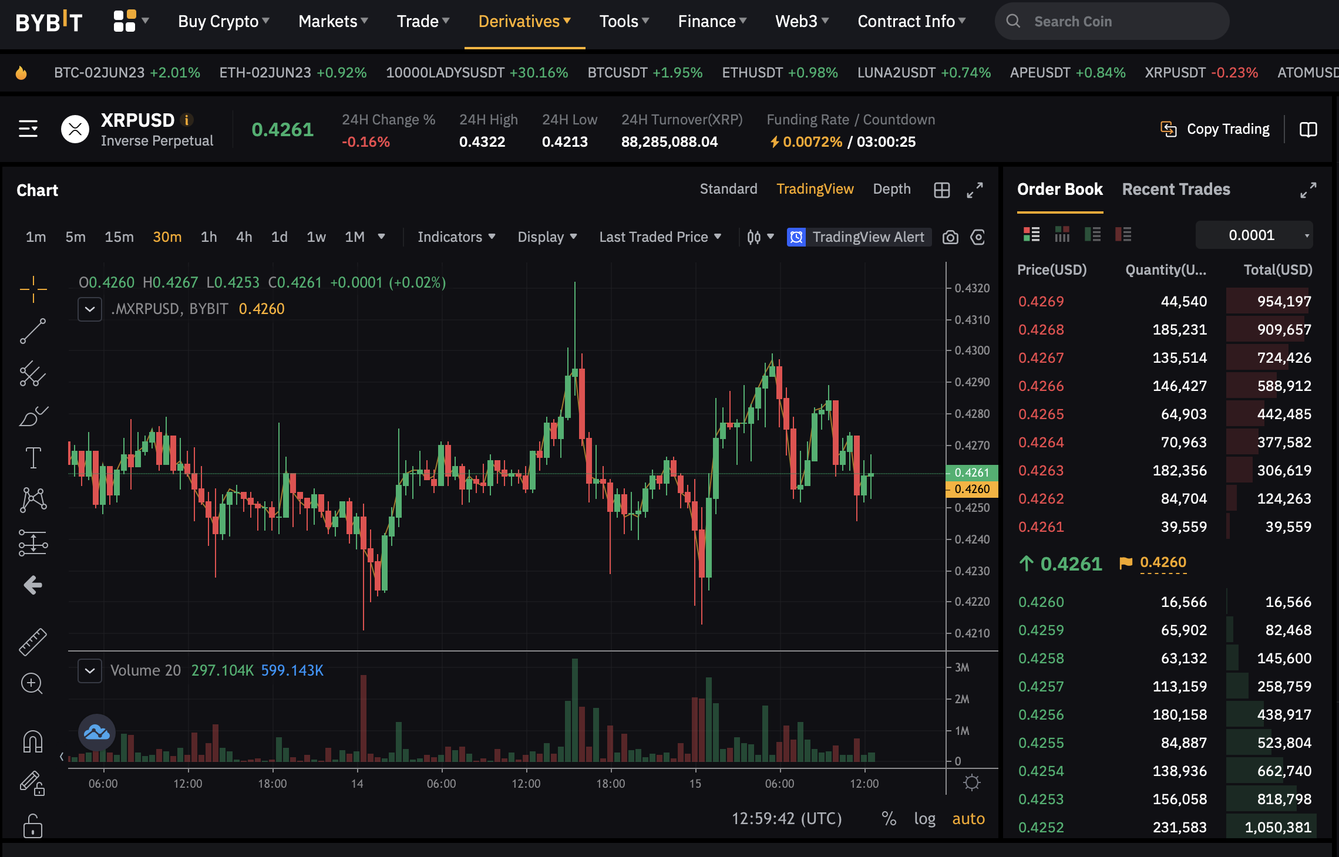Change order book 0.0001 grouping dropdown
1339x857 pixels.
1254,235
